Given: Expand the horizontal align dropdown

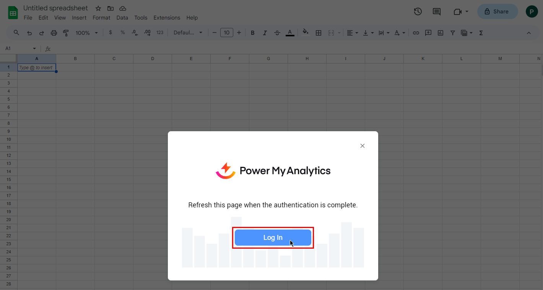Looking at the screenshot, I should (x=352, y=33).
